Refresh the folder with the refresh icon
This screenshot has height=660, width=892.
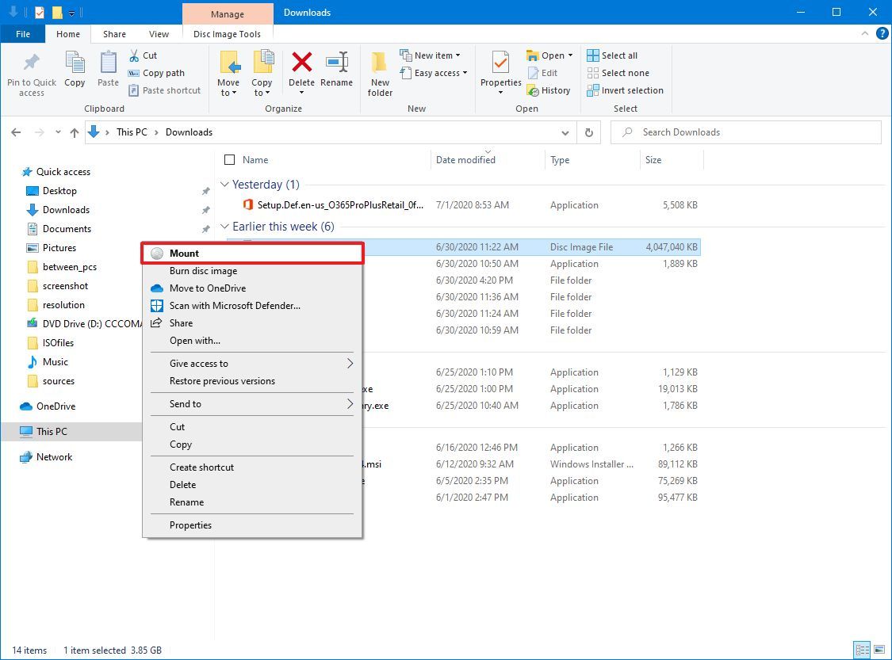588,132
